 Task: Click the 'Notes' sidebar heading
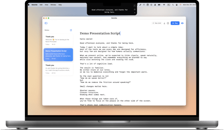47,30
